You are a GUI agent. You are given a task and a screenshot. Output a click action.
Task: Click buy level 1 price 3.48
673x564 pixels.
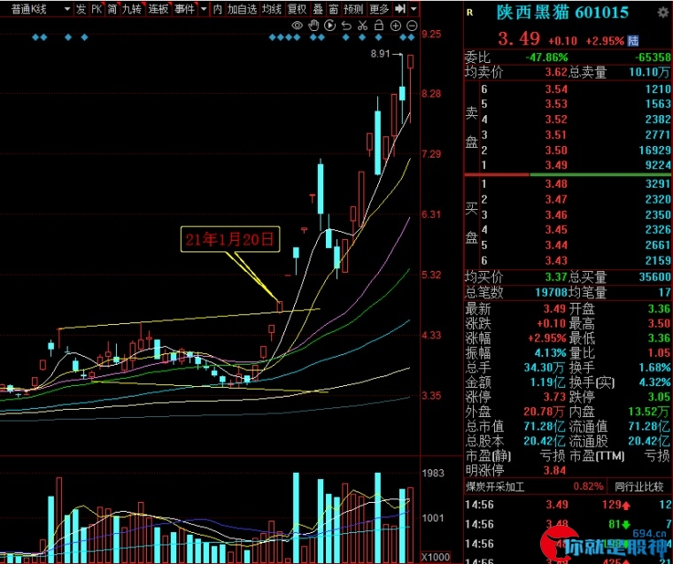point(556,184)
